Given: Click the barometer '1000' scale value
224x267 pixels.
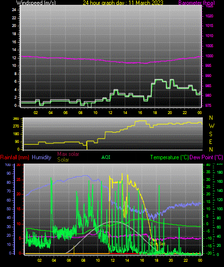Looking at the screenshot, I should tap(210, 56).
